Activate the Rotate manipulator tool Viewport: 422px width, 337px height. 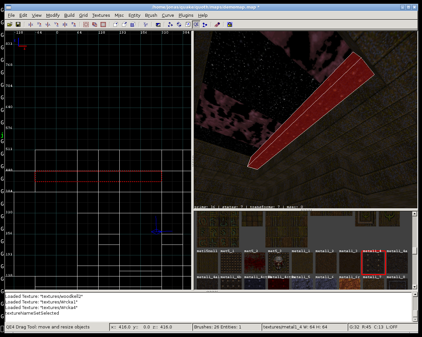(179, 24)
